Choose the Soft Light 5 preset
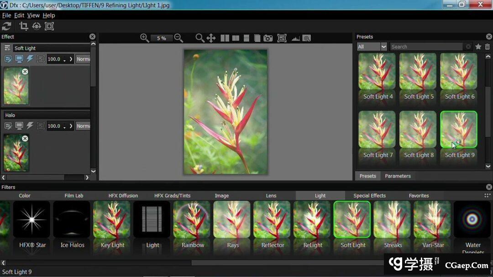493x277 pixels. point(418,77)
